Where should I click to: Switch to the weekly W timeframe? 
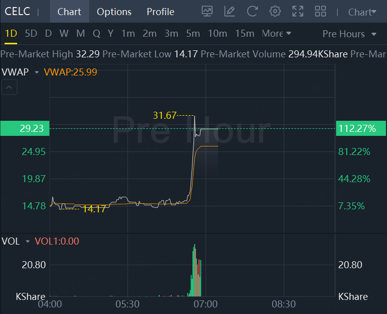tap(64, 34)
